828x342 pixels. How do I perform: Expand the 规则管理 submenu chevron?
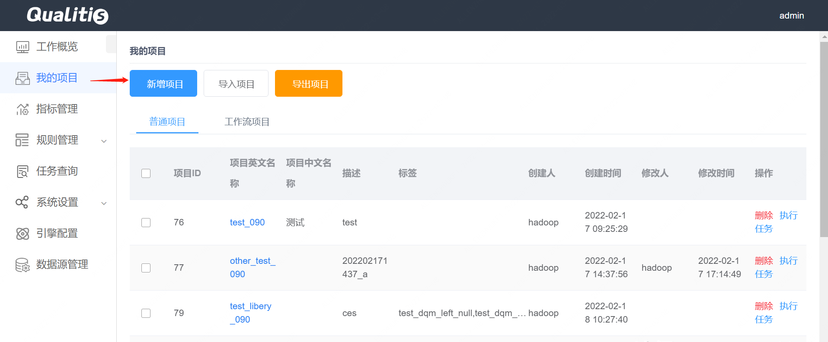tap(104, 141)
